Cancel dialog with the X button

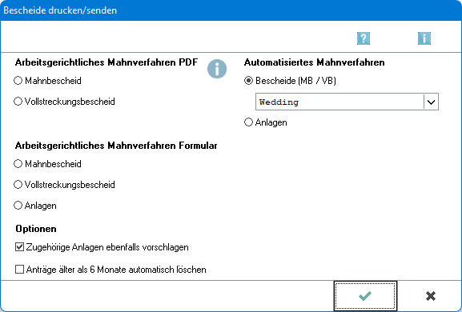coord(431,296)
